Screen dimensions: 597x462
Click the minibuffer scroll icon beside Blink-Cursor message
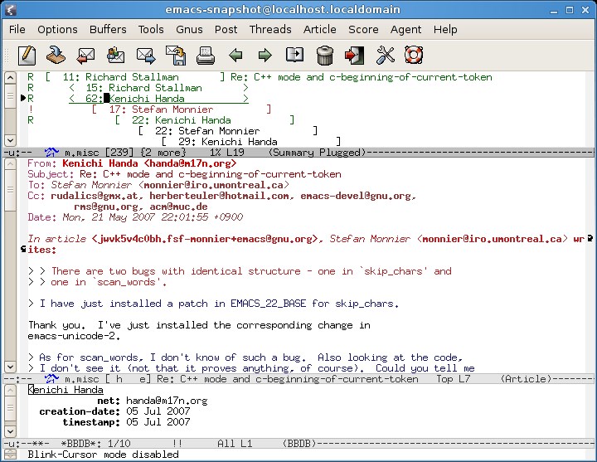click(x=10, y=455)
